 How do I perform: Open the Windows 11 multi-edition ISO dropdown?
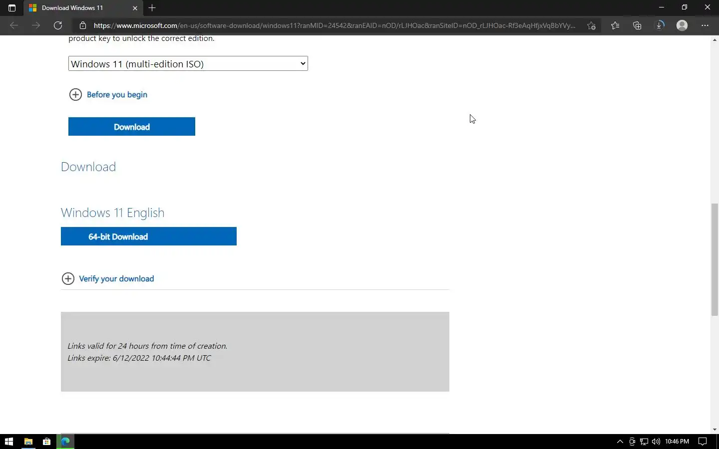(188, 63)
